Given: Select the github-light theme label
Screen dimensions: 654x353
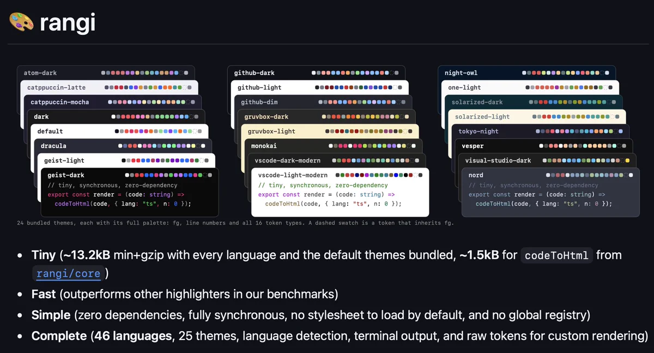Looking at the screenshot, I should pyautogui.click(x=259, y=88).
